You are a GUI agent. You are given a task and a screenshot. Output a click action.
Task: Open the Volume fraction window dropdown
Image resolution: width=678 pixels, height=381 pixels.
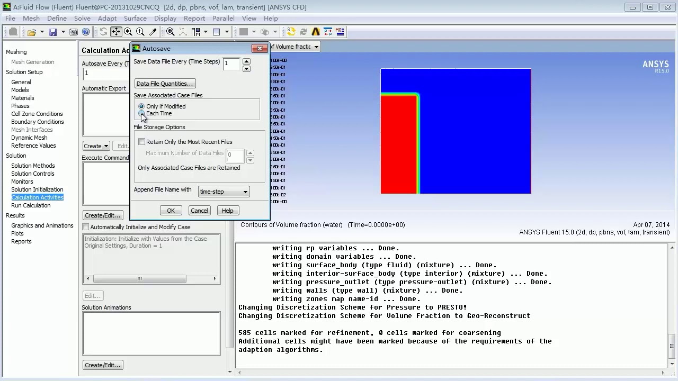pyautogui.click(x=316, y=47)
